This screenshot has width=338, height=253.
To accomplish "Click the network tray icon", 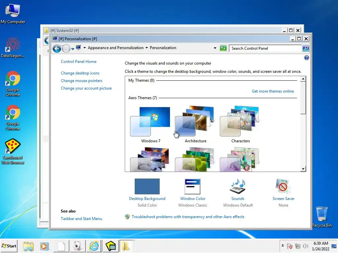I will [x=298, y=246].
